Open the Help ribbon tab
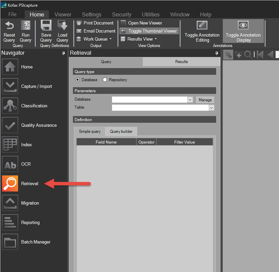Viewport: 279px width, 272px height. click(206, 14)
